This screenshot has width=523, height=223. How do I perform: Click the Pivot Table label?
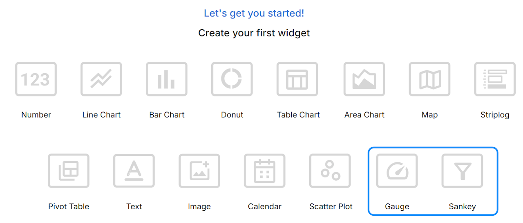pyautogui.click(x=69, y=207)
